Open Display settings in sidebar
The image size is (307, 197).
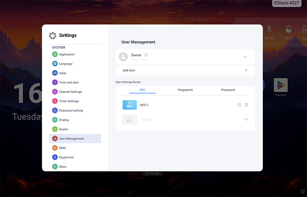click(64, 120)
